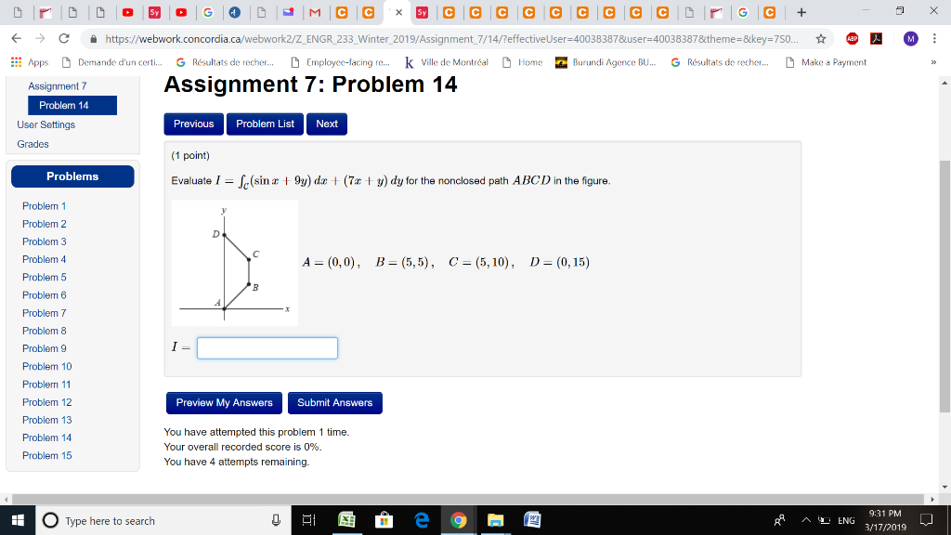Bookmark this page with the star icon
951x535 pixels.
click(x=820, y=38)
